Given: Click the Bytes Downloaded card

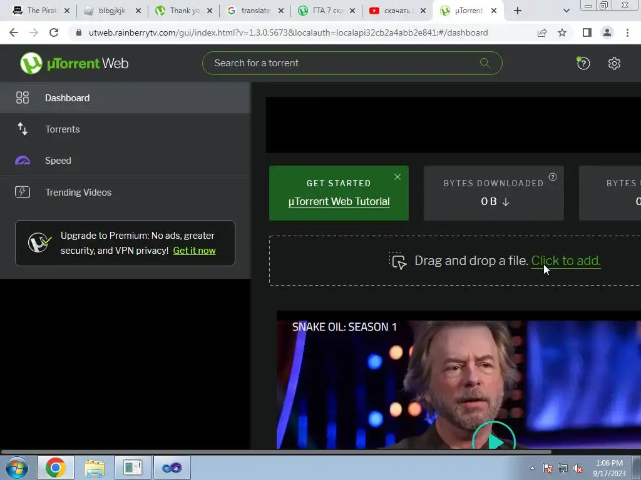Looking at the screenshot, I should [x=493, y=193].
